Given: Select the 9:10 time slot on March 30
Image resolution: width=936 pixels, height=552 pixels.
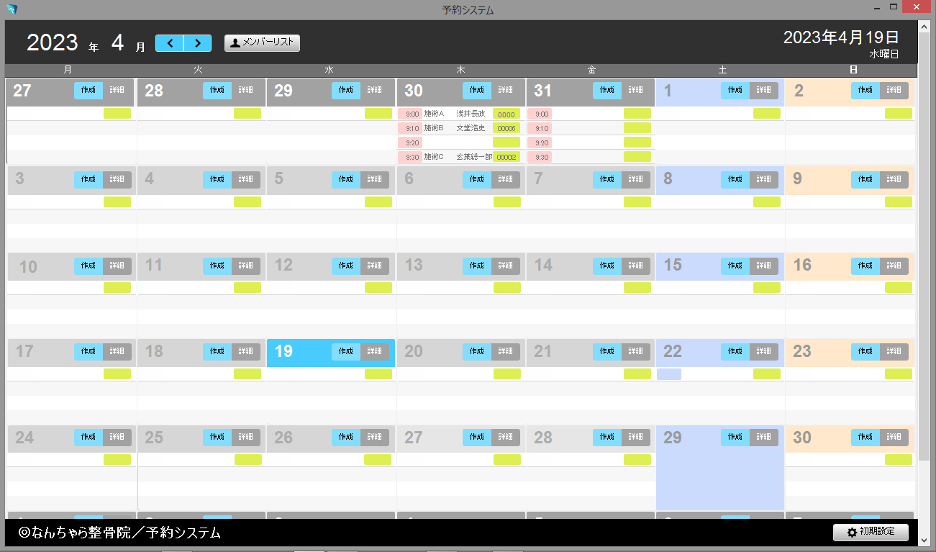Looking at the screenshot, I should tap(410, 128).
